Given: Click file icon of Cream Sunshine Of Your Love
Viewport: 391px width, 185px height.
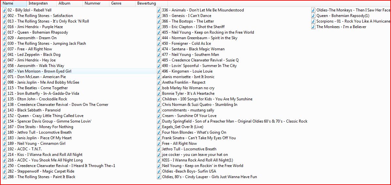Looking at the screenshot, I should [159, 116].
